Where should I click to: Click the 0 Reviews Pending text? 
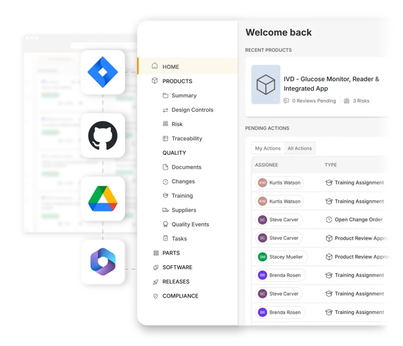pyautogui.click(x=314, y=100)
